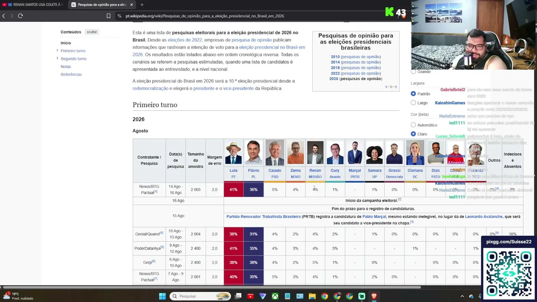Open Task View from the taskbar
Image resolution: width=537 pixels, height=302 pixels.
coord(238,296)
